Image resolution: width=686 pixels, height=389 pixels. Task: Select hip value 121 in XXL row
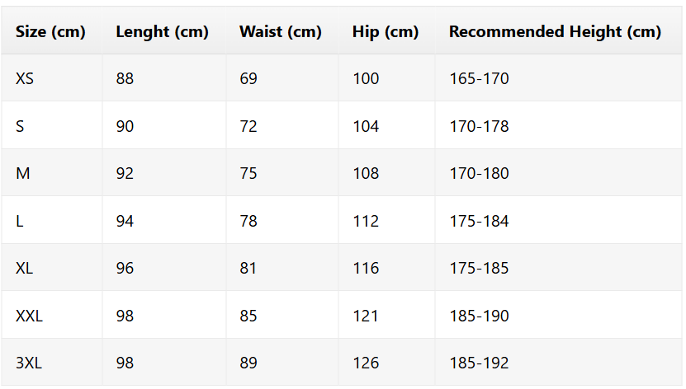tap(366, 316)
